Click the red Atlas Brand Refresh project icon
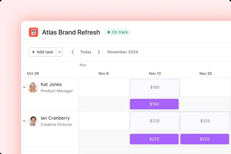Screen dimensions: 231x154 [33, 32]
